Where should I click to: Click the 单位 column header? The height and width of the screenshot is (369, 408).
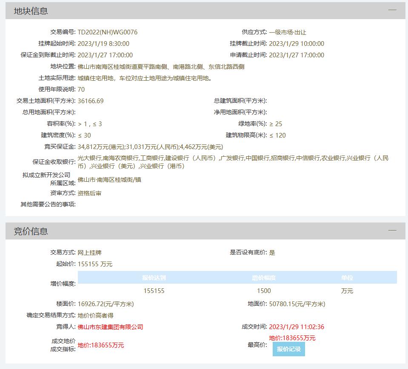coord(347,278)
